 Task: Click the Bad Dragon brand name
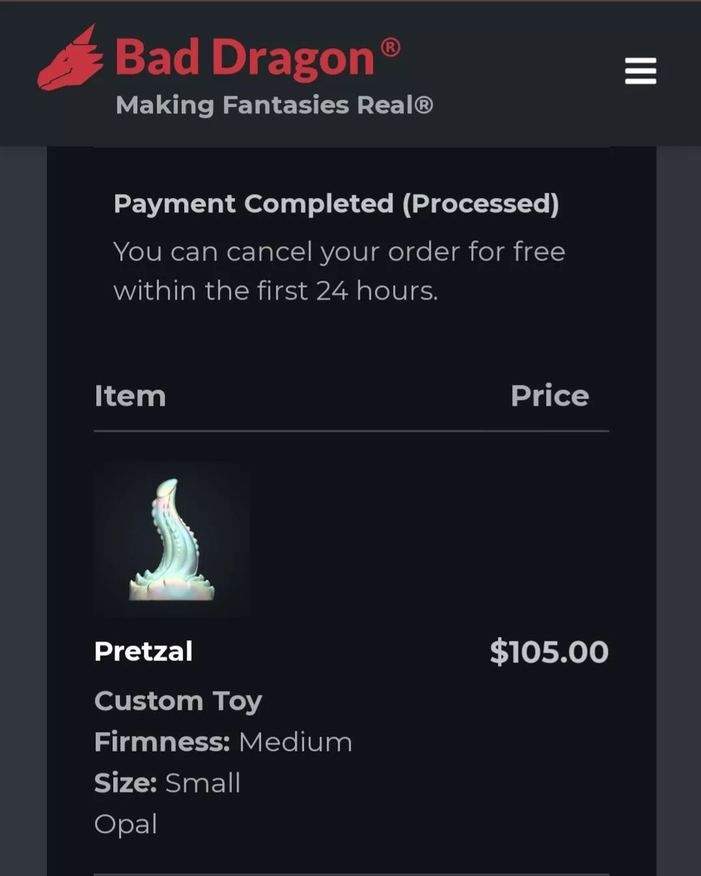(245, 59)
